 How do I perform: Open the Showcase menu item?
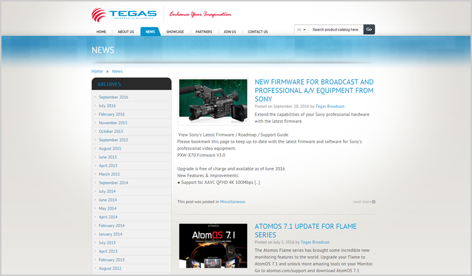175,32
